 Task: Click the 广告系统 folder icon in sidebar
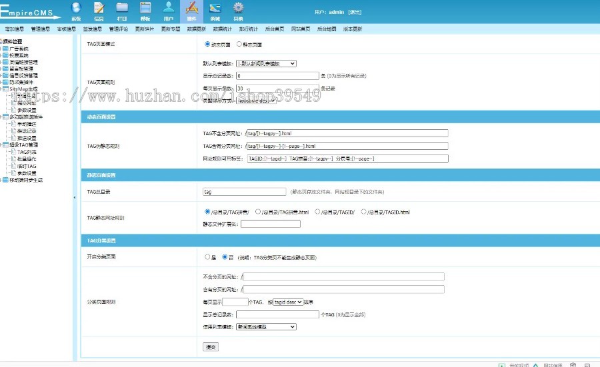[x=5, y=49]
